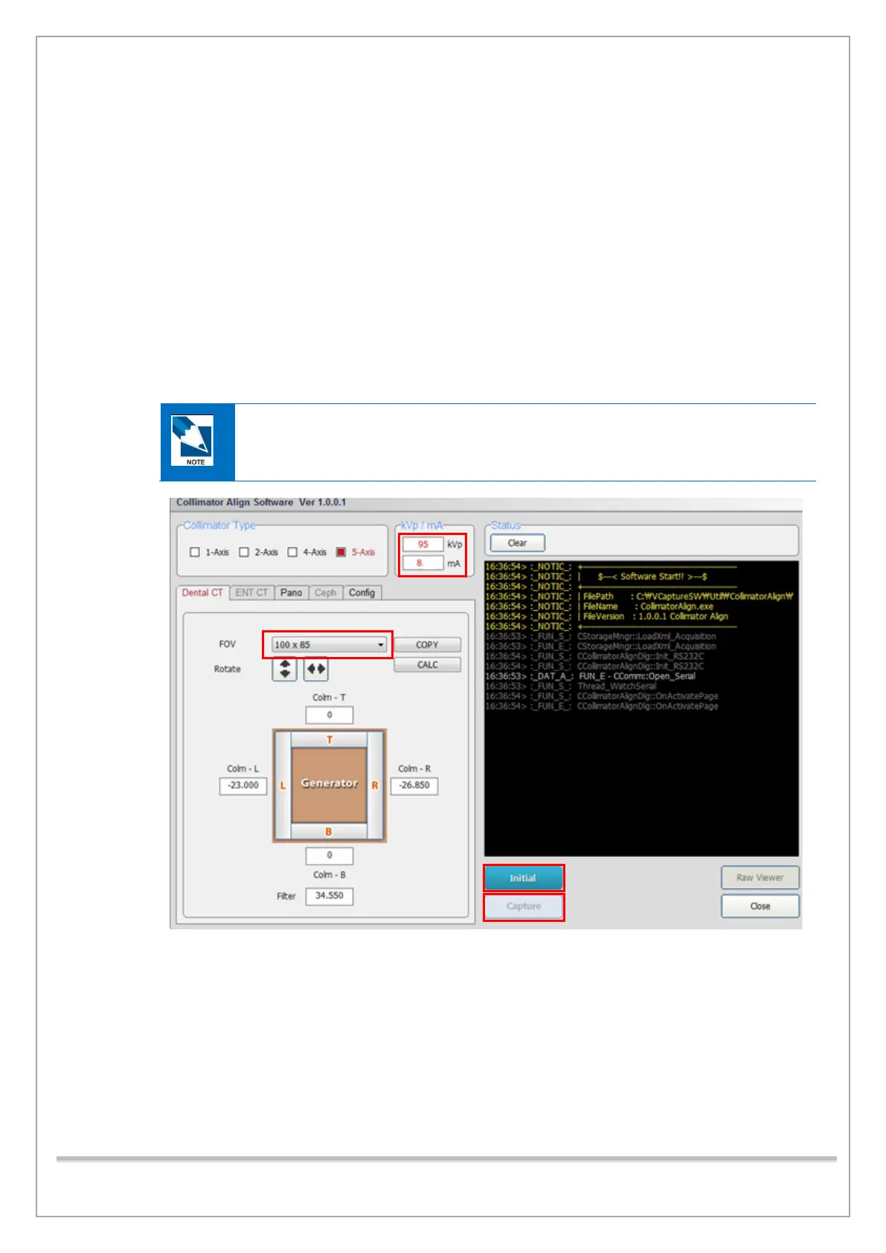This screenshot has height=1253, width=886.
Task: Click the Colm - B value field
Action: pos(329,855)
